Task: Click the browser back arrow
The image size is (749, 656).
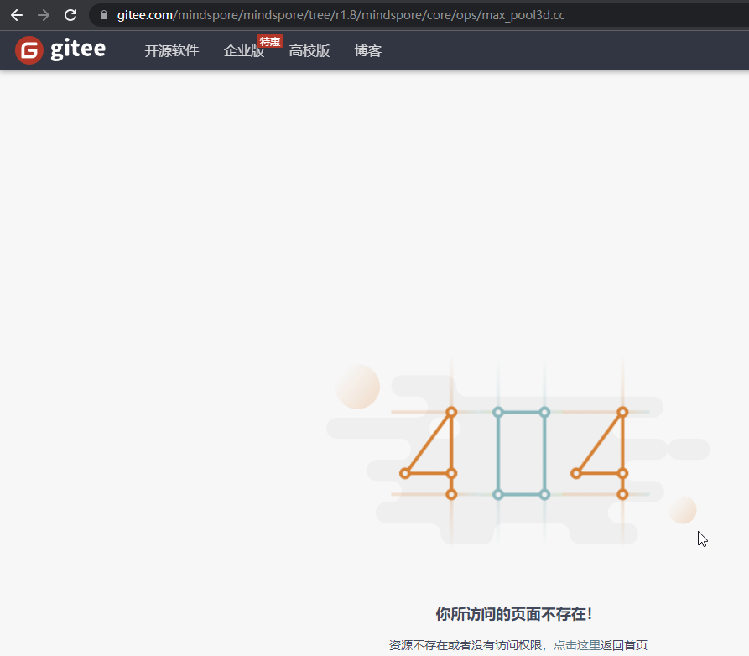Action: (17, 15)
